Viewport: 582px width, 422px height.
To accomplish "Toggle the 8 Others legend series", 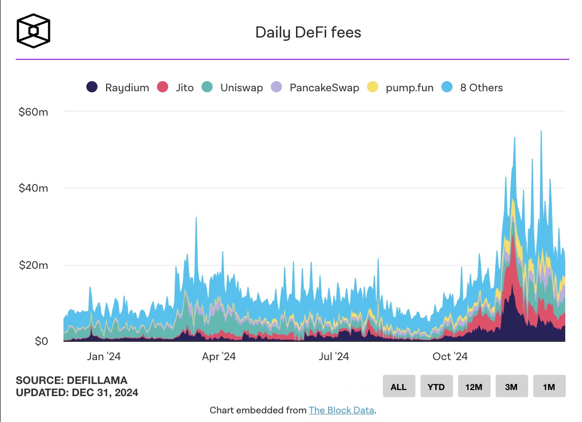I will click(x=472, y=88).
